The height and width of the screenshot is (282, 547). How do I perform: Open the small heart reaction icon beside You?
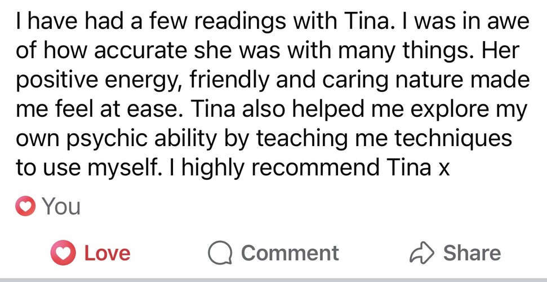[x=25, y=207]
